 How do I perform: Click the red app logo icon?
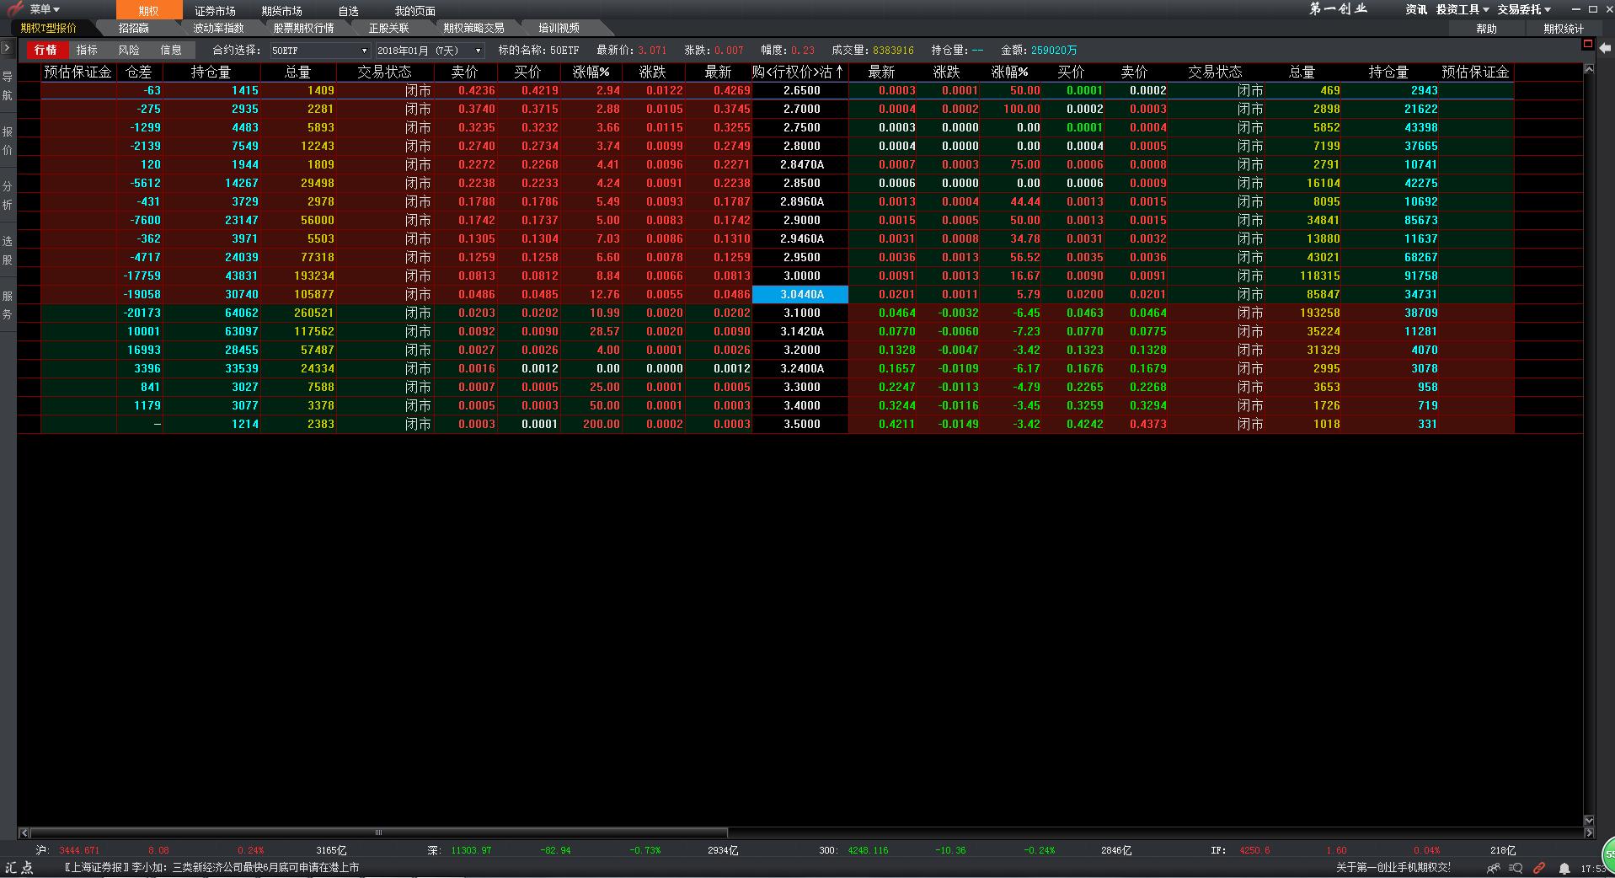[14, 9]
